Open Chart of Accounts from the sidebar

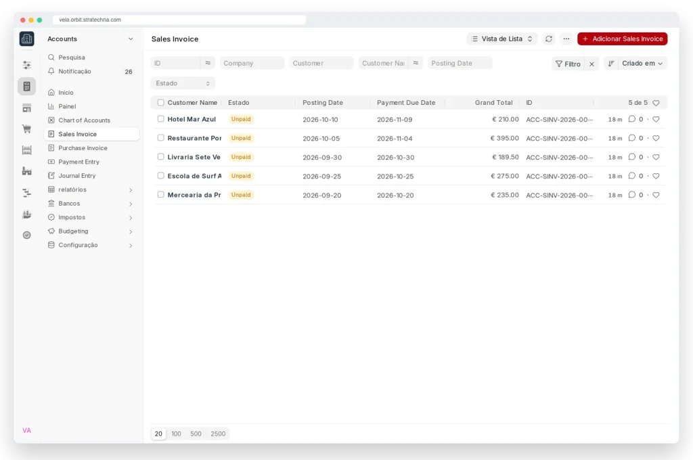point(91,120)
